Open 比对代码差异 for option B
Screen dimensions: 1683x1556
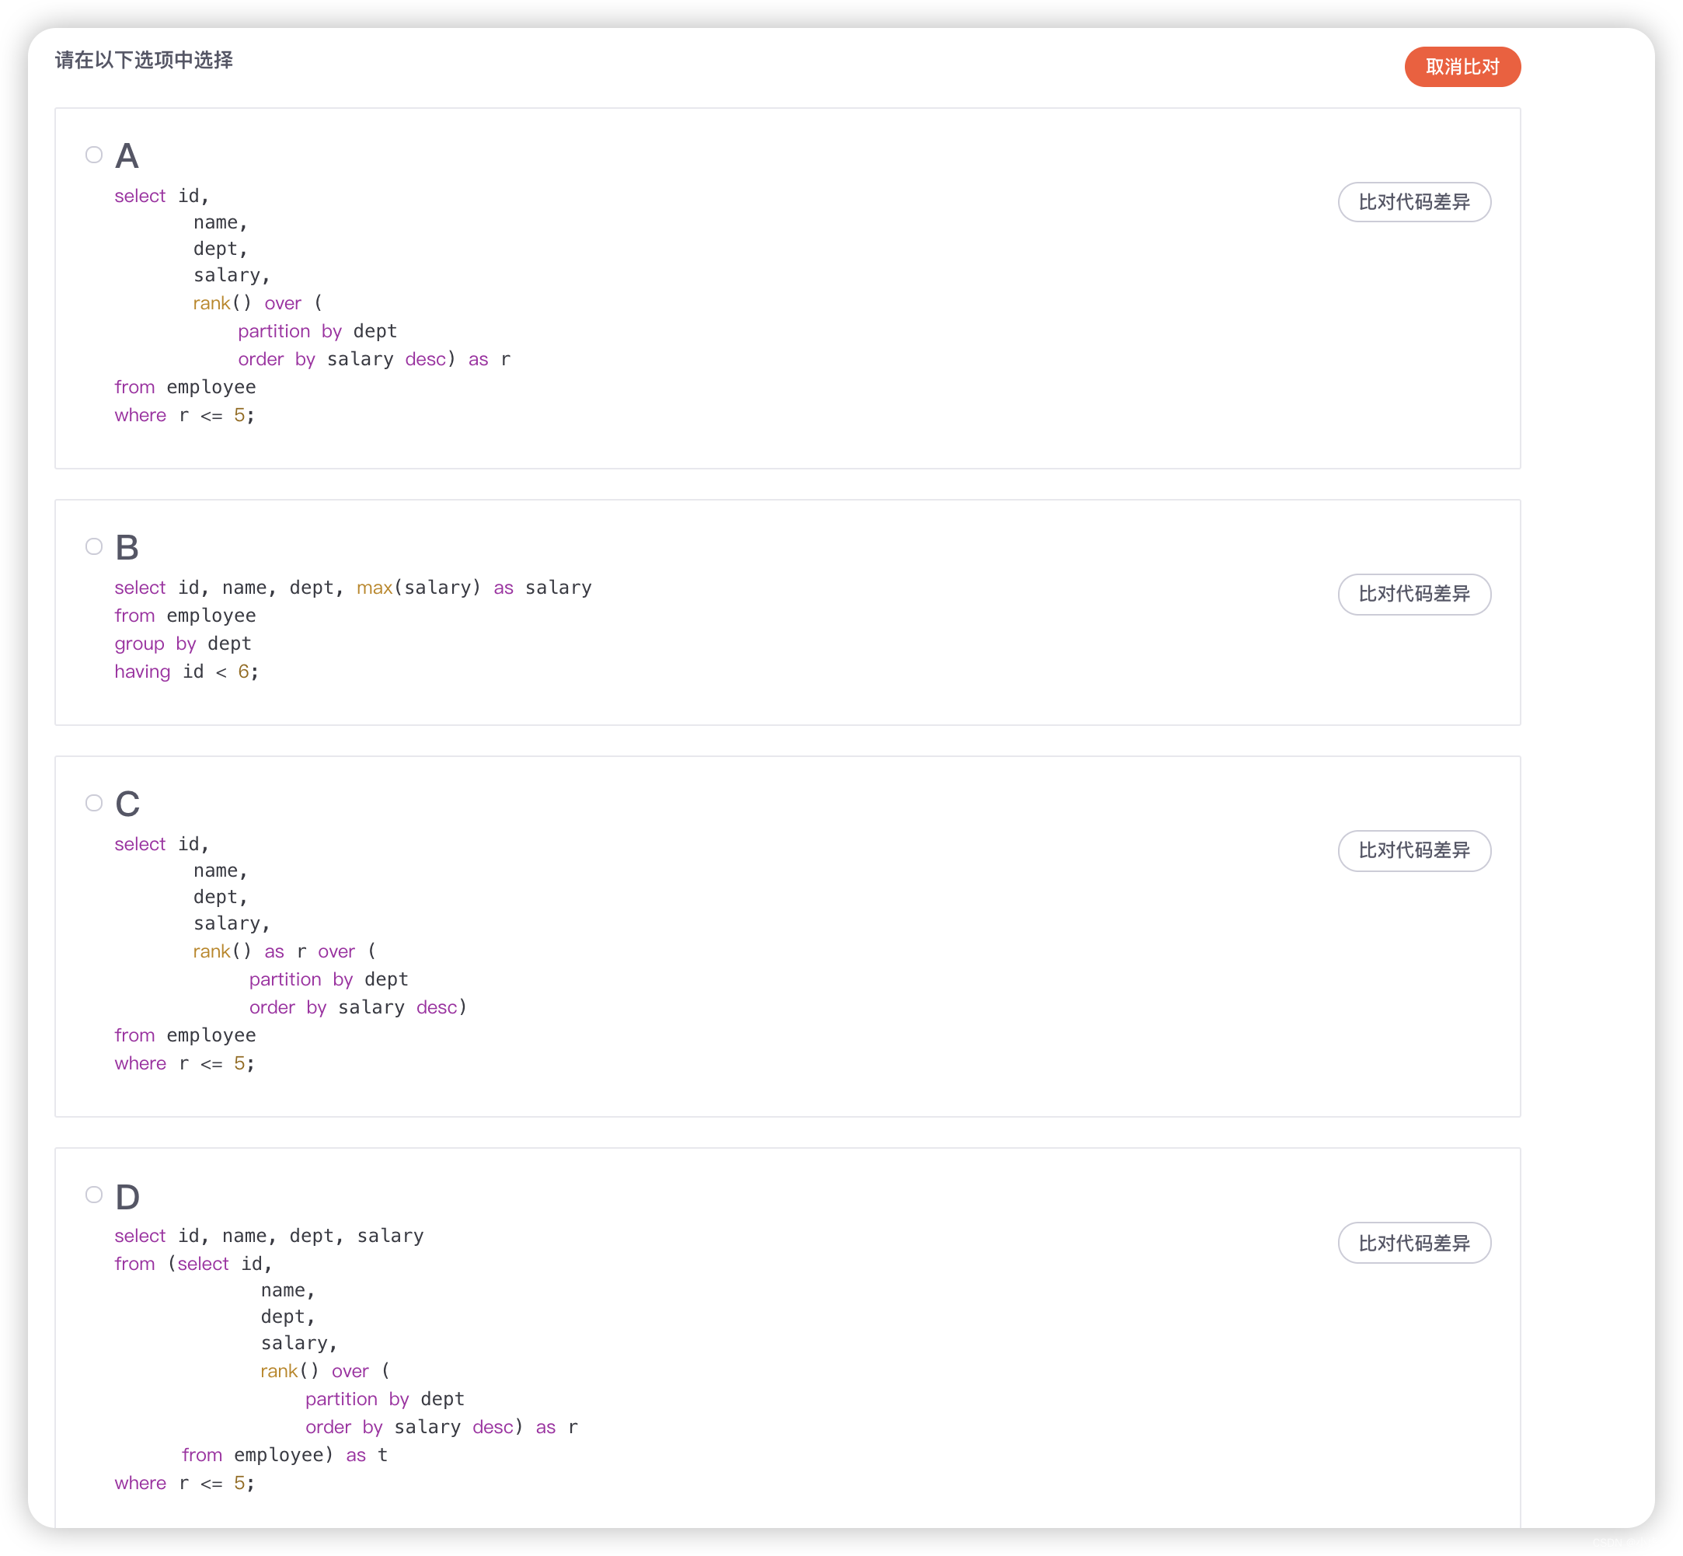click(1414, 595)
